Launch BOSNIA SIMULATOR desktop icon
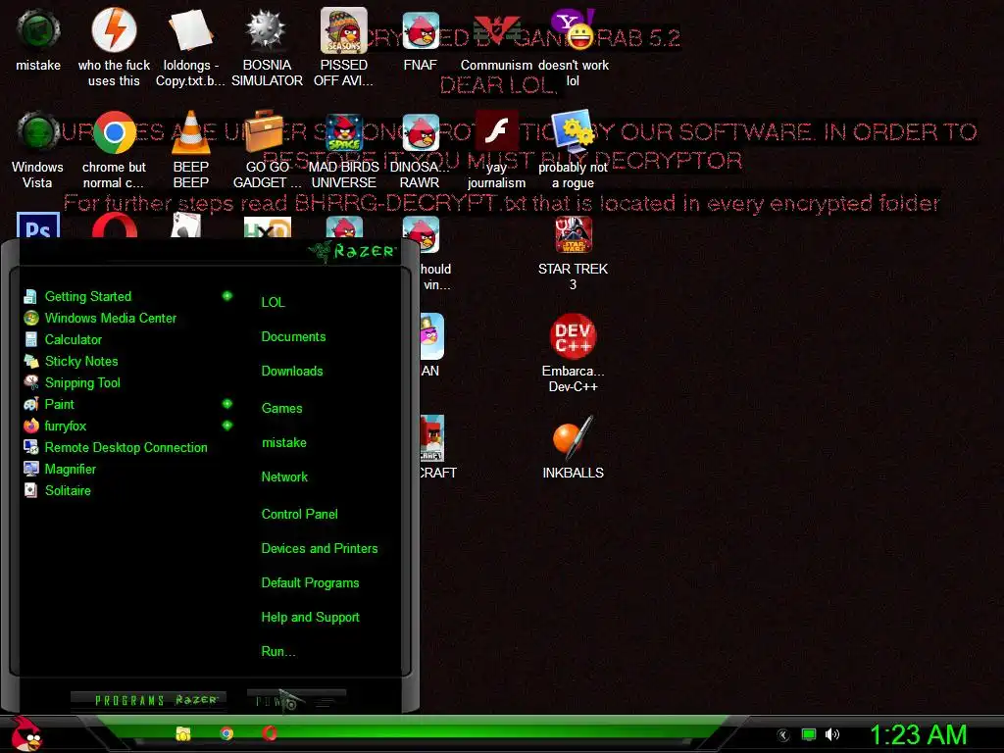1004x753 pixels. coord(267,48)
